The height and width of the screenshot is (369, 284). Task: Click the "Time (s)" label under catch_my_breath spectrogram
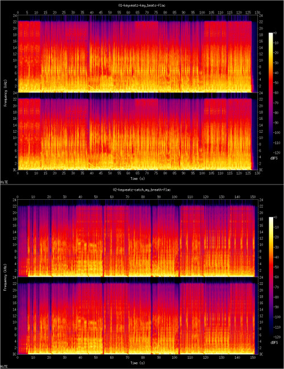pyautogui.click(x=138, y=363)
